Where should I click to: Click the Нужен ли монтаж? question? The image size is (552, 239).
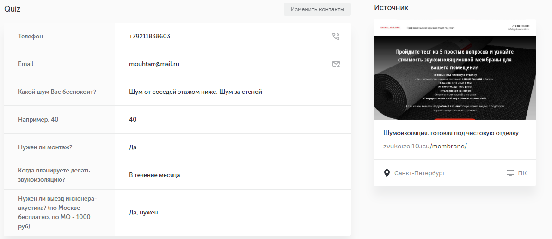[x=45, y=147]
